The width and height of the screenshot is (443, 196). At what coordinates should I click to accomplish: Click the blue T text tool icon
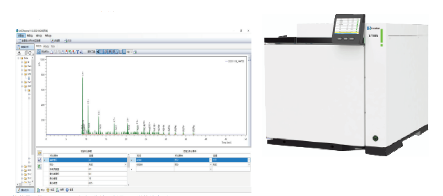point(77,52)
